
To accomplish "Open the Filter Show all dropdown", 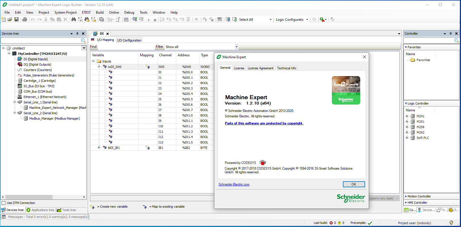I will [236, 47].
